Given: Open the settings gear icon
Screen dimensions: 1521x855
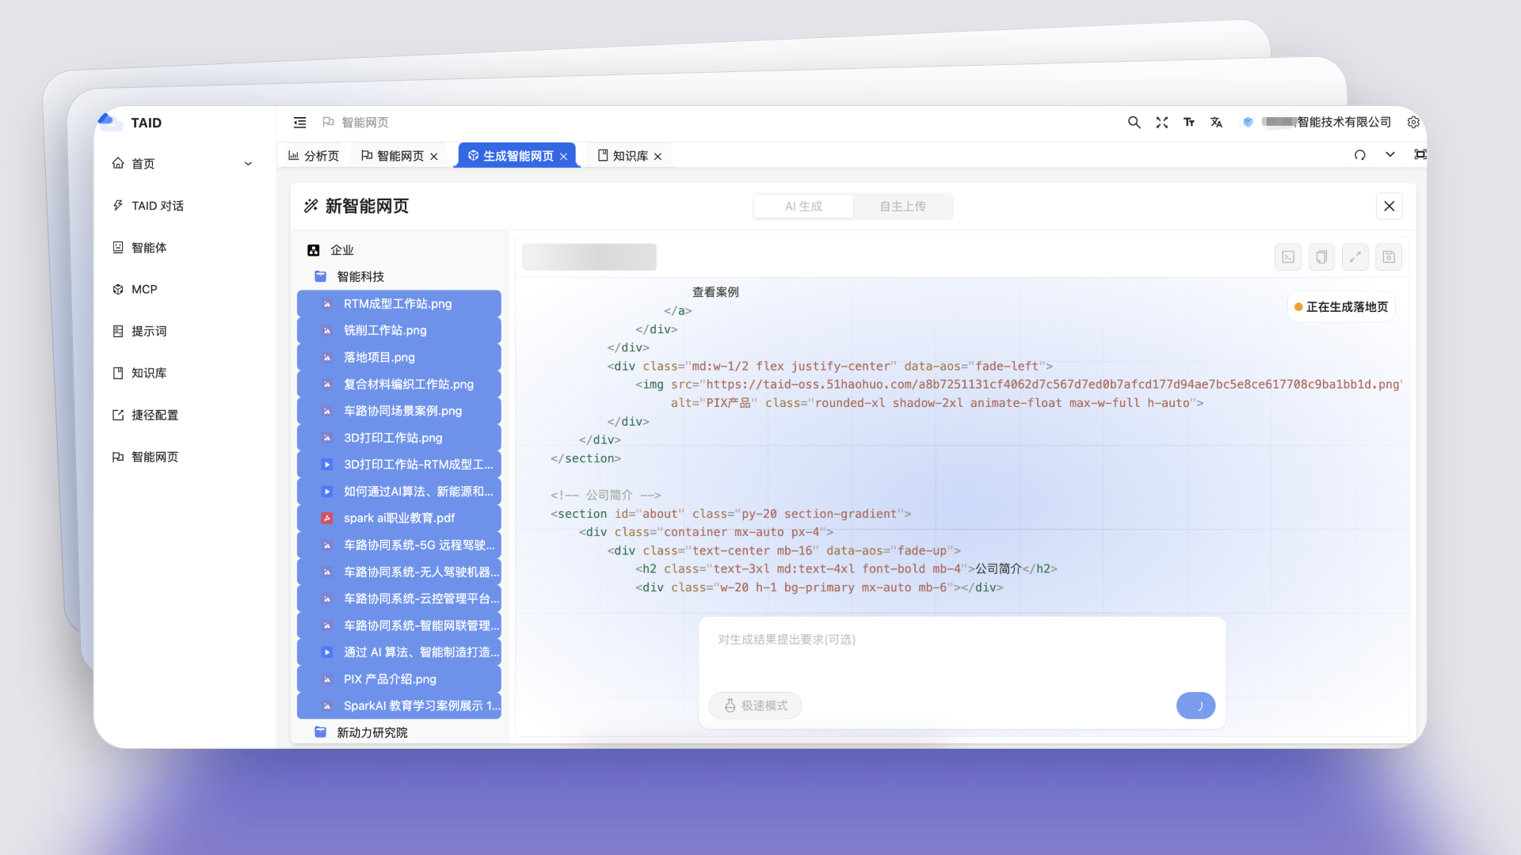Looking at the screenshot, I should 1413,123.
